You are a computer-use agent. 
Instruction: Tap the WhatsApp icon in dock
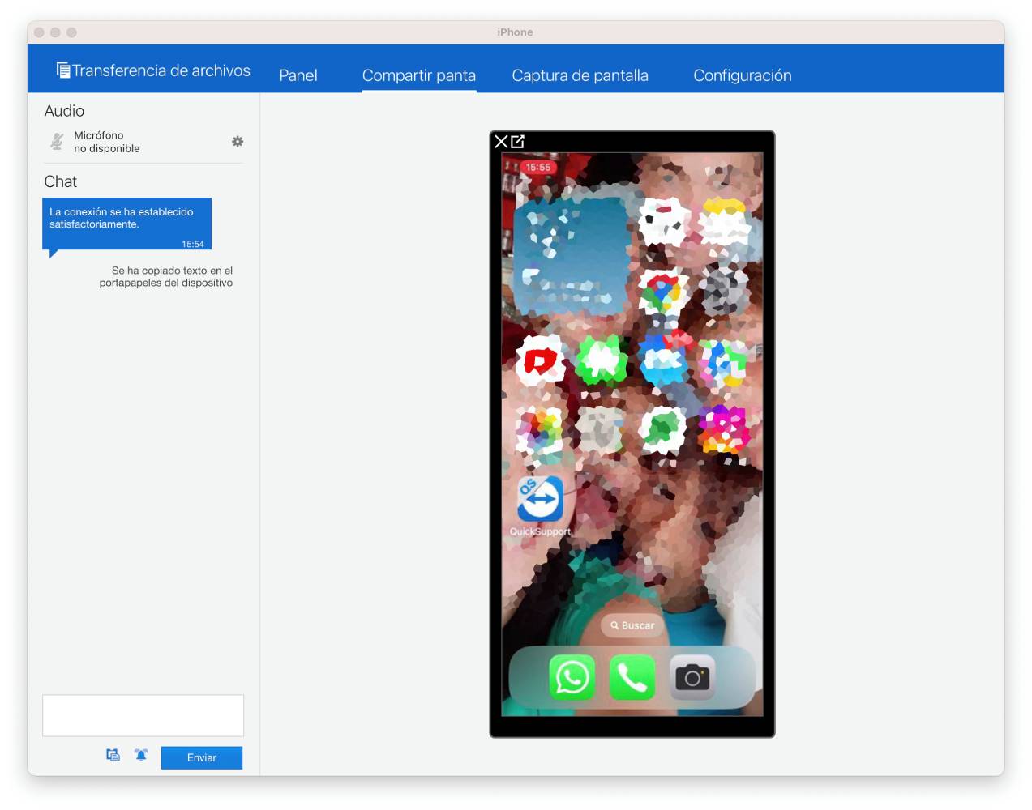(x=572, y=677)
